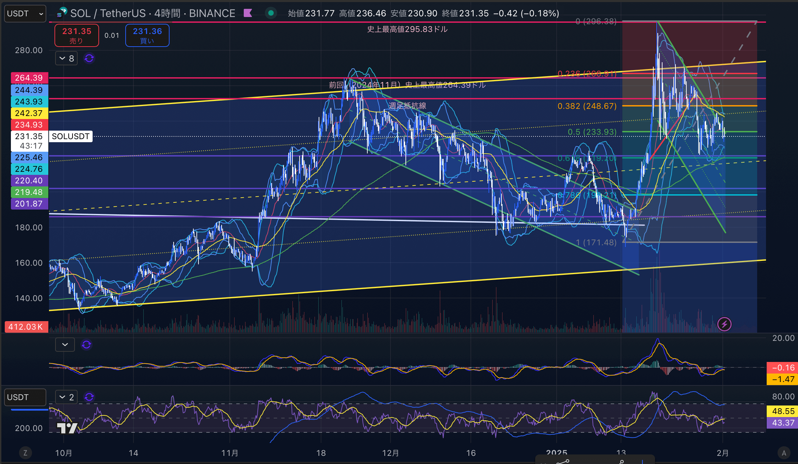Image resolution: width=798 pixels, height=464 pixels.
Task: Click the 前回 2024年11月 史上最高値 annotation
Action: pos(407,85)
